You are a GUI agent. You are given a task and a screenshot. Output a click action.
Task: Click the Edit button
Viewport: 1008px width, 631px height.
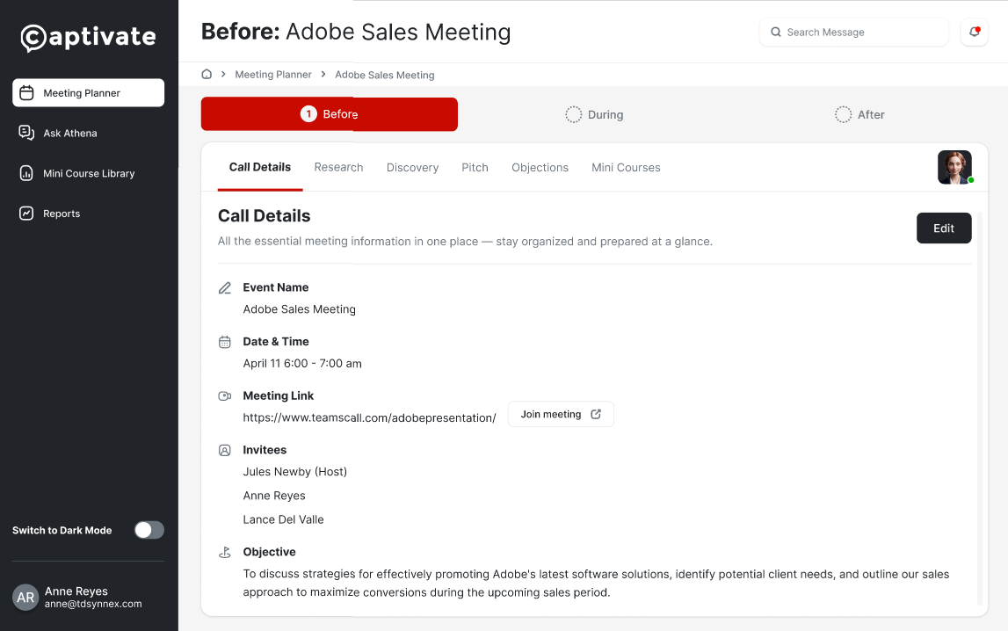coord(944,228)
